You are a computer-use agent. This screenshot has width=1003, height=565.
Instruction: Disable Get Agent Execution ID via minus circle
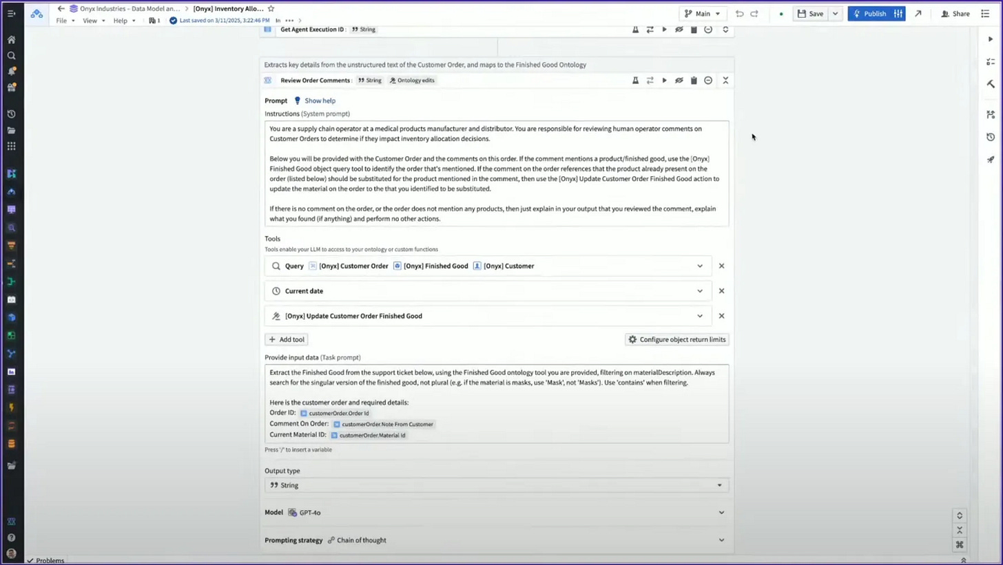(707, 30)
